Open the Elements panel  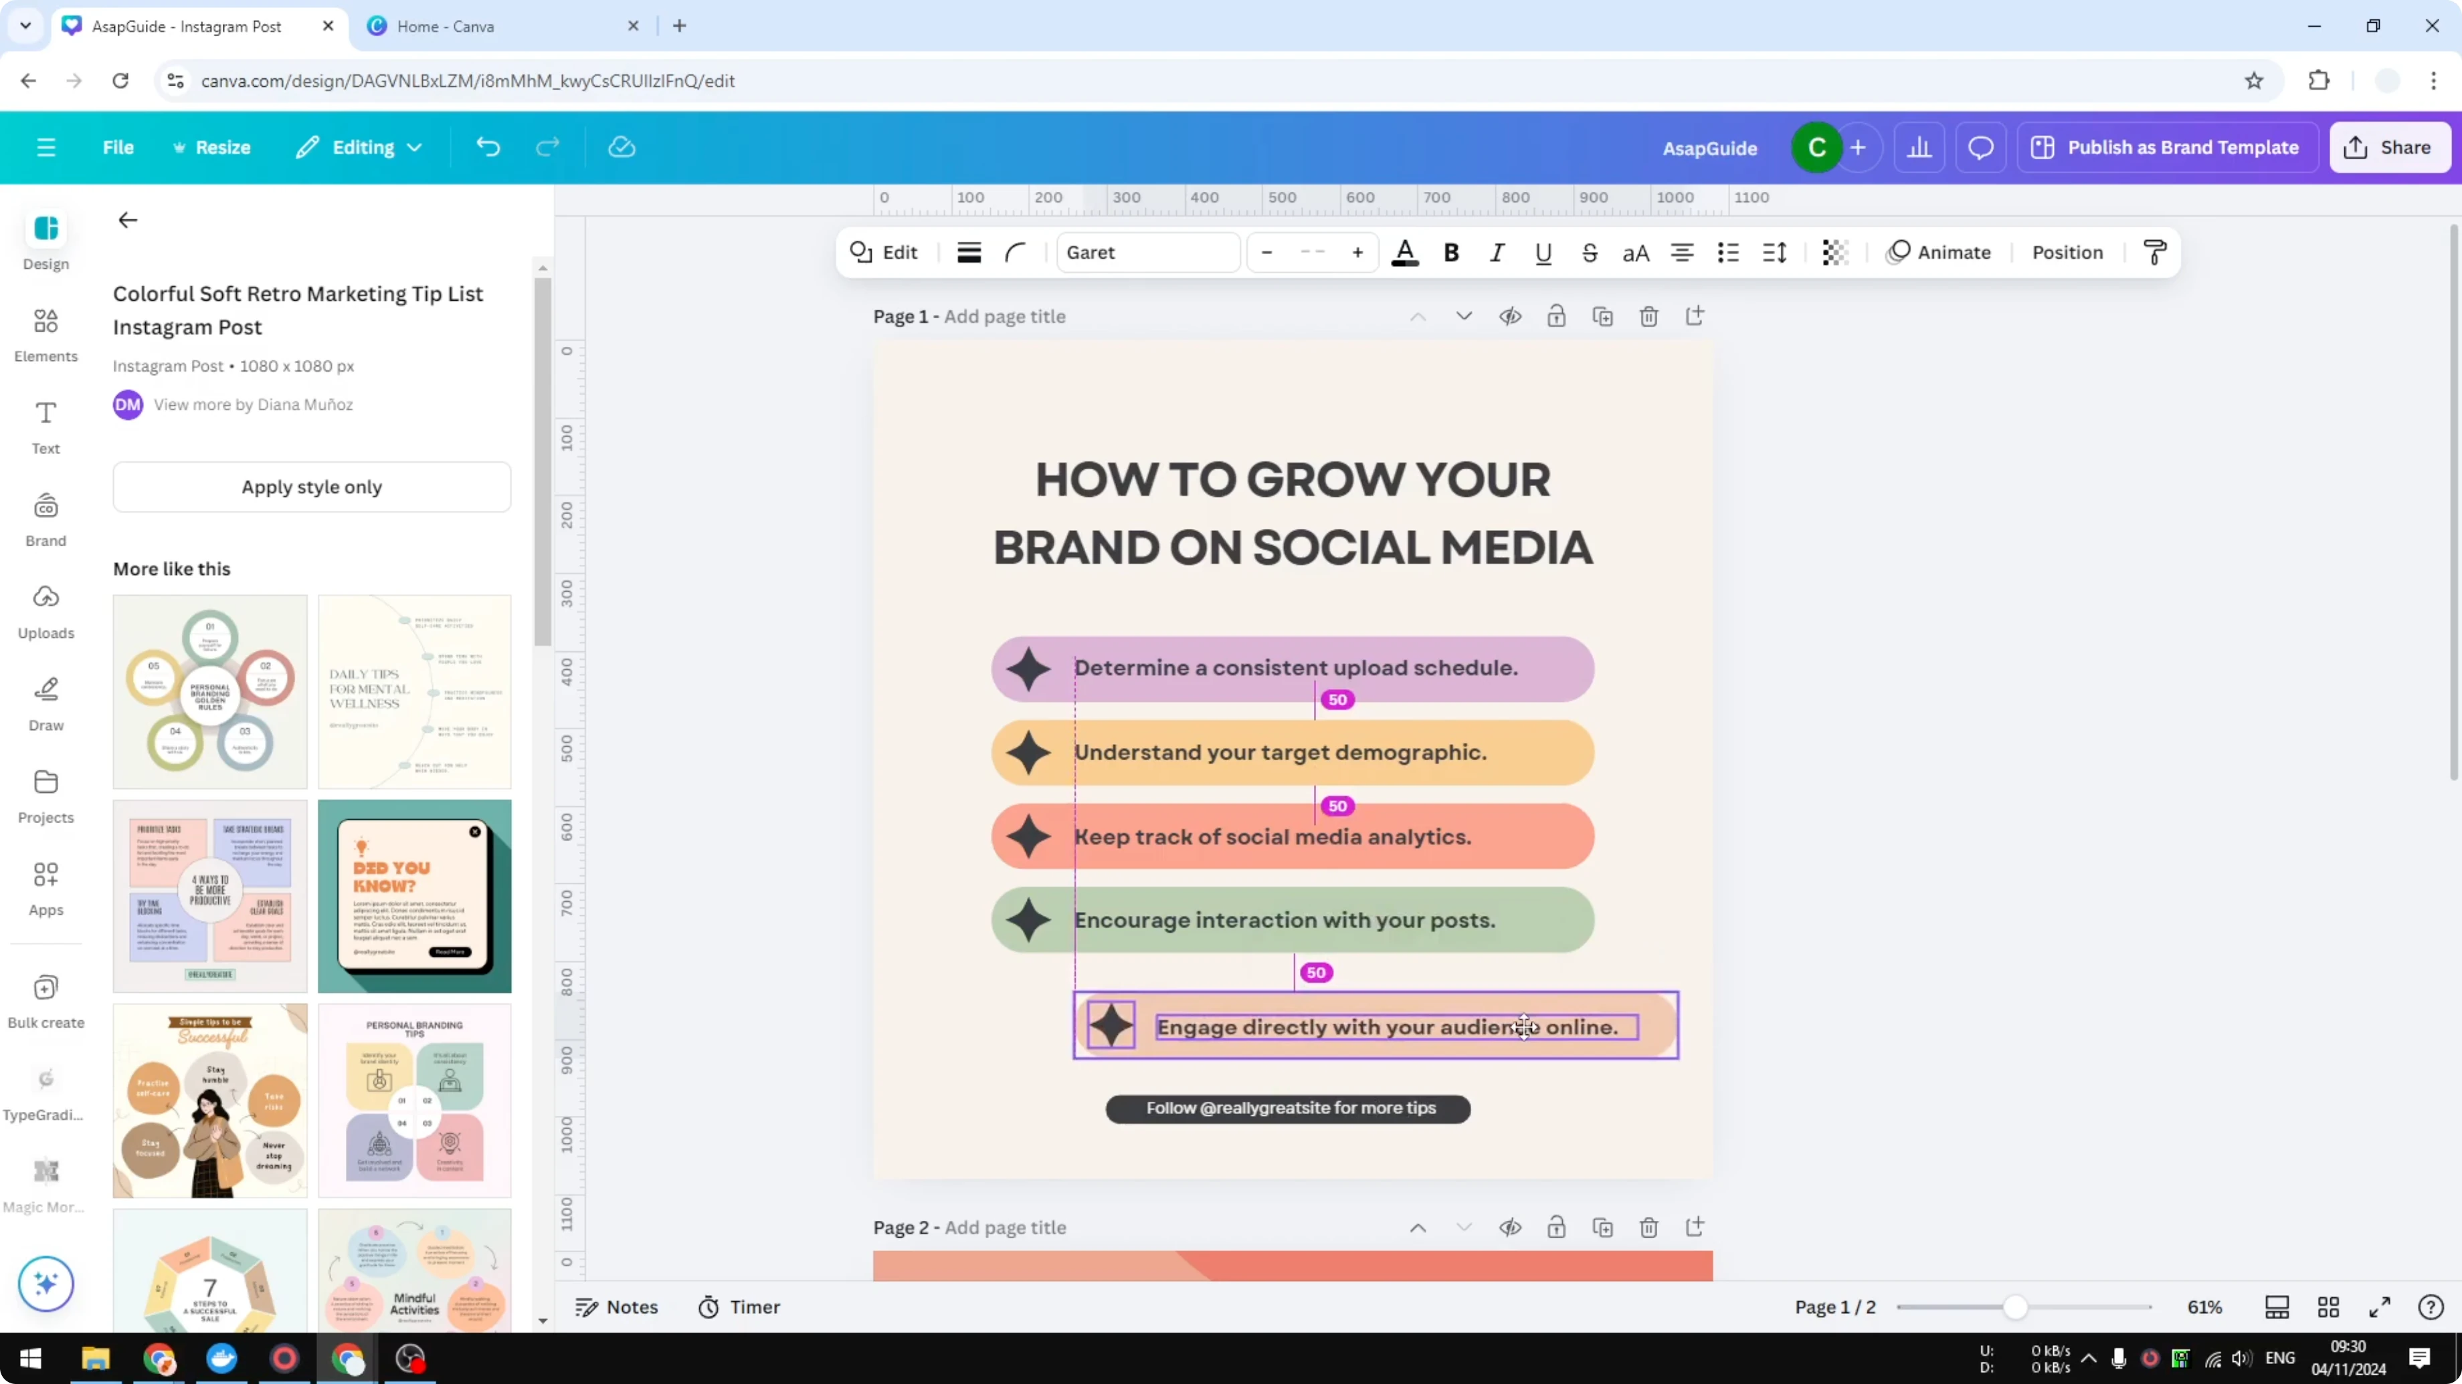(x=45, y=334)
